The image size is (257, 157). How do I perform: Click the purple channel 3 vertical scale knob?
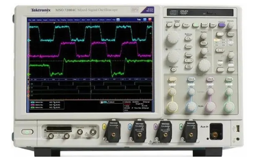click(210, 107)
